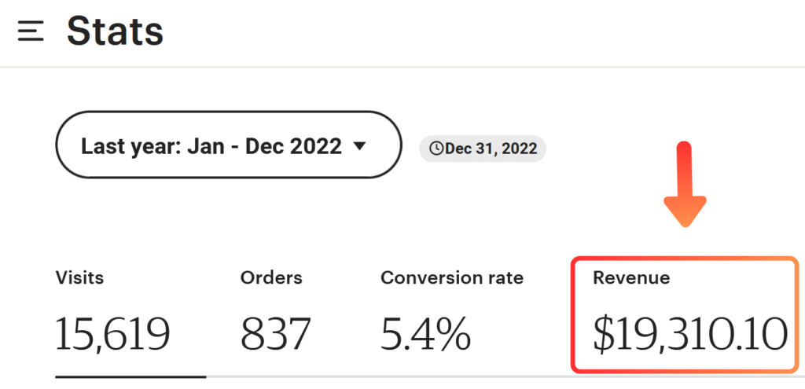The image size is (805, 389).
Task: Click the $19,310.10 revenue amount
Action: (689, 333)
